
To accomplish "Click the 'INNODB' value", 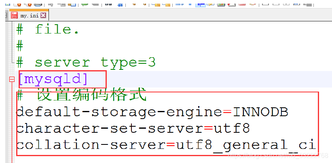I will pyautogui.click(x=261, y=112).
